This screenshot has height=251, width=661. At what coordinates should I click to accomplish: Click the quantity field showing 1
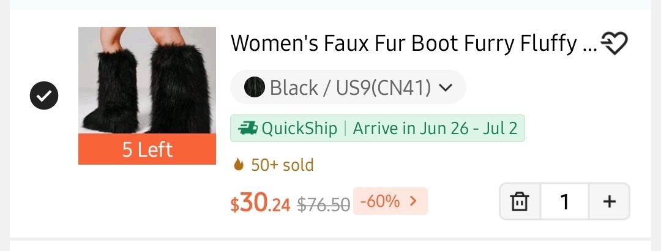[x=564, y=201]
